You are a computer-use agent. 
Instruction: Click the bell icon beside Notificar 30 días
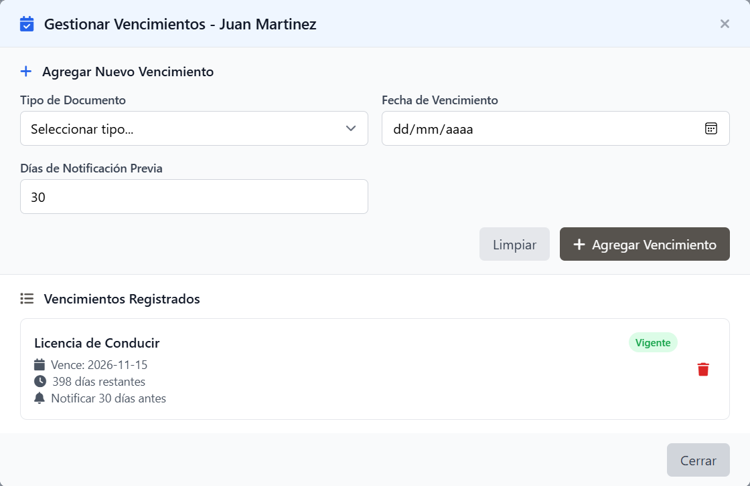click(40, 398)
